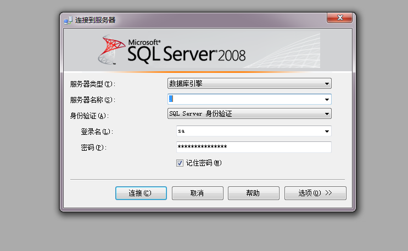This screenshot has height=251, width=408.
Task: Click the 服务器名称(S) label
Action: tap(93, 100)
